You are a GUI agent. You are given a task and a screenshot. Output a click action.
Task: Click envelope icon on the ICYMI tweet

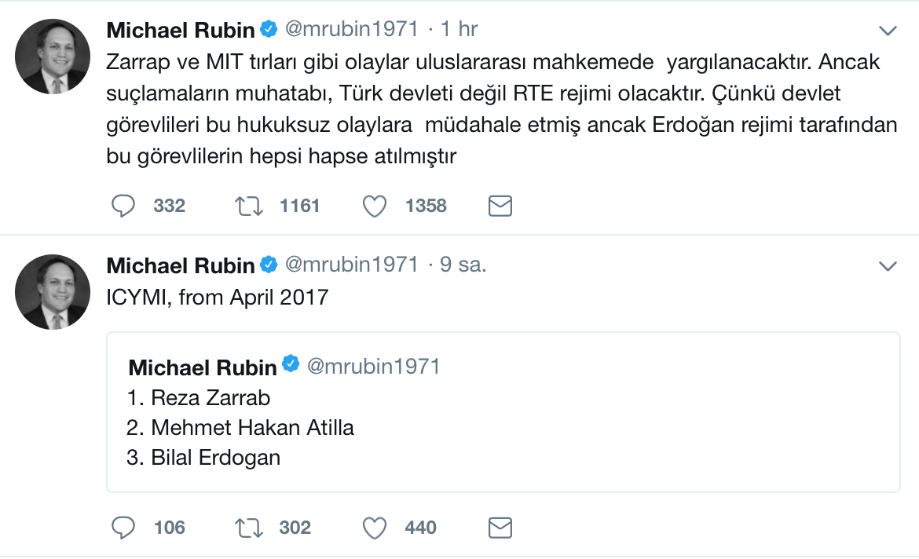(x=500, y=528)
